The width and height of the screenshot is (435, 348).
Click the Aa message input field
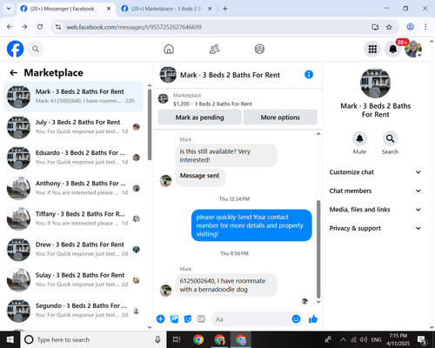[x=251, y=319]
